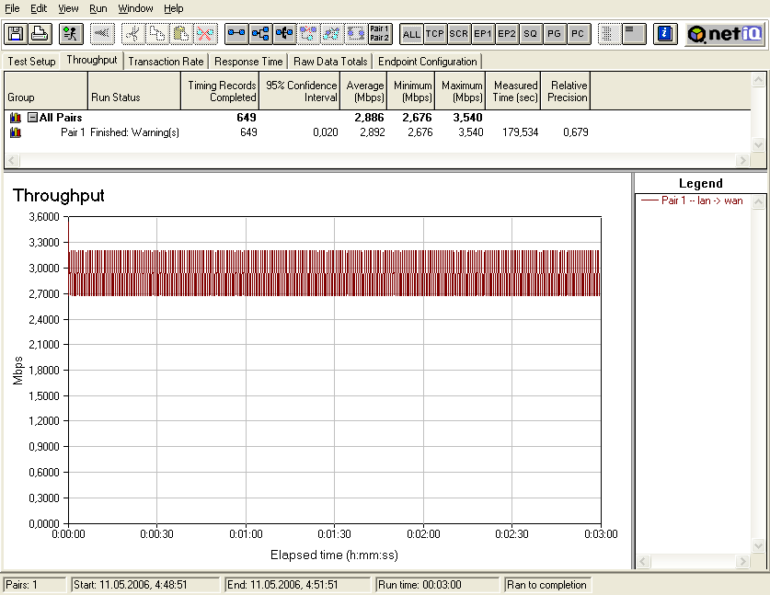Image resolution: width=770 pixels, height=595 pixels.
Task: Click the Pair 1 chart icon in table
Action: 15,132
